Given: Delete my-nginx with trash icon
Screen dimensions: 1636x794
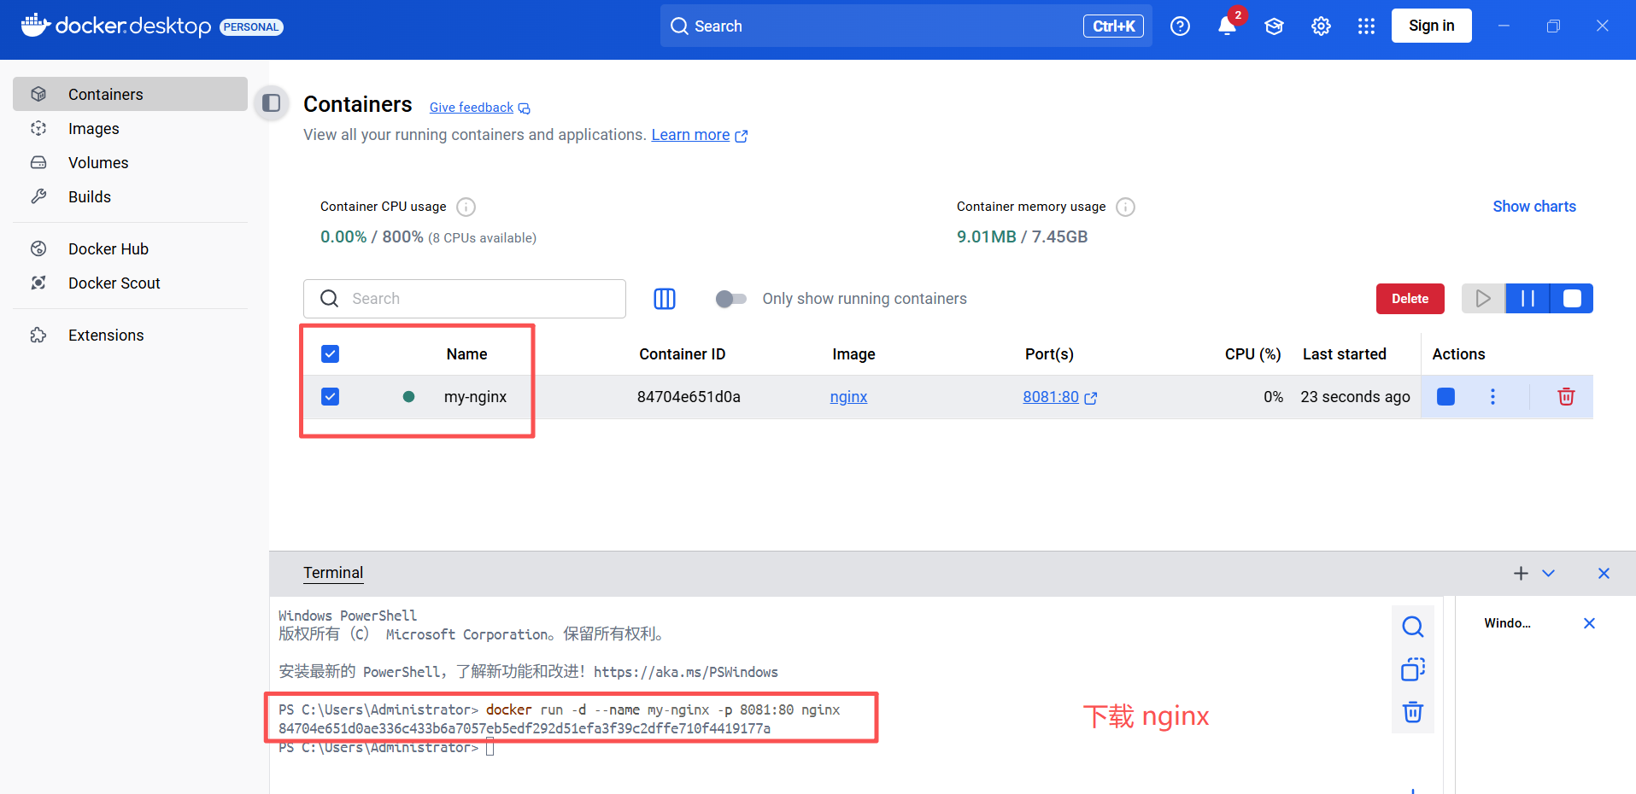Looking at the screenshot, I should coord(1566,396).
